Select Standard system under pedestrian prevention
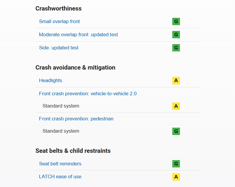 61,131
